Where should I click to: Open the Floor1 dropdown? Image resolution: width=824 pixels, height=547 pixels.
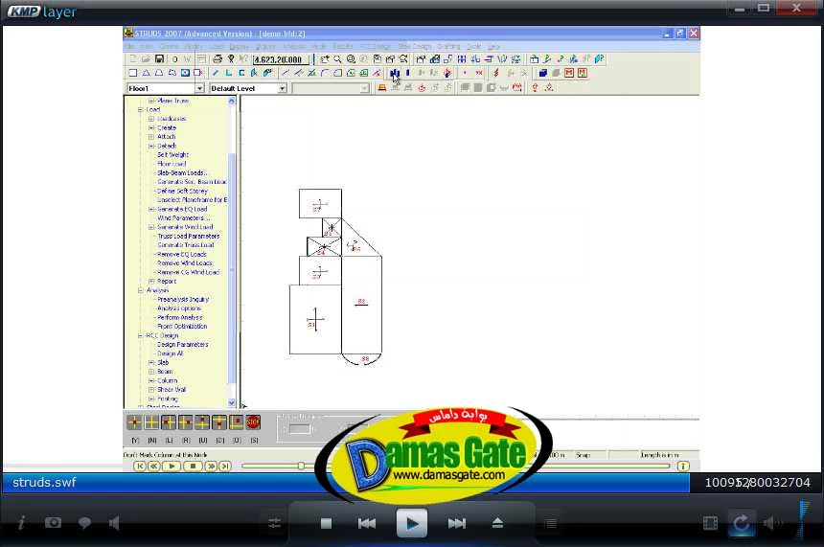tap(199, 88)
